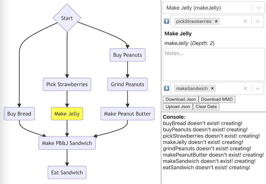The image size is (266, 184).
Task: Select the Start diamond node
Action: [x=67, y=18]
